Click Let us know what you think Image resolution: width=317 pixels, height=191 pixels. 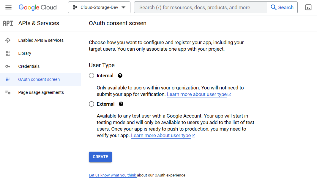[113, 175]
